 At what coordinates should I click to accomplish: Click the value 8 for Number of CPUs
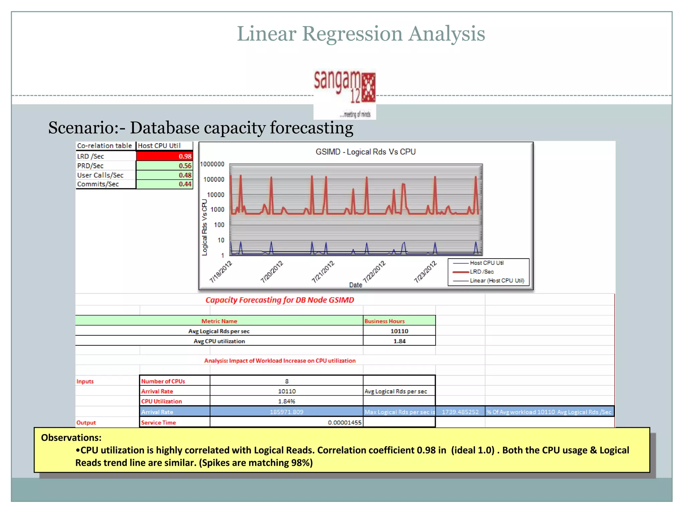(287, 381)
